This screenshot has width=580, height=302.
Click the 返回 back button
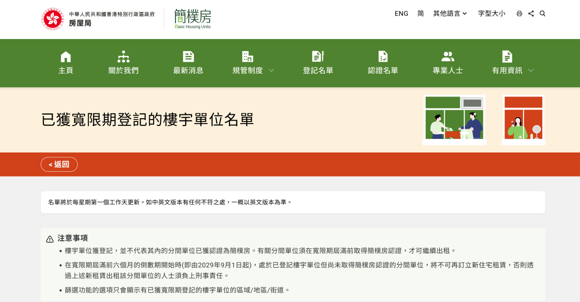coord(59,165)
